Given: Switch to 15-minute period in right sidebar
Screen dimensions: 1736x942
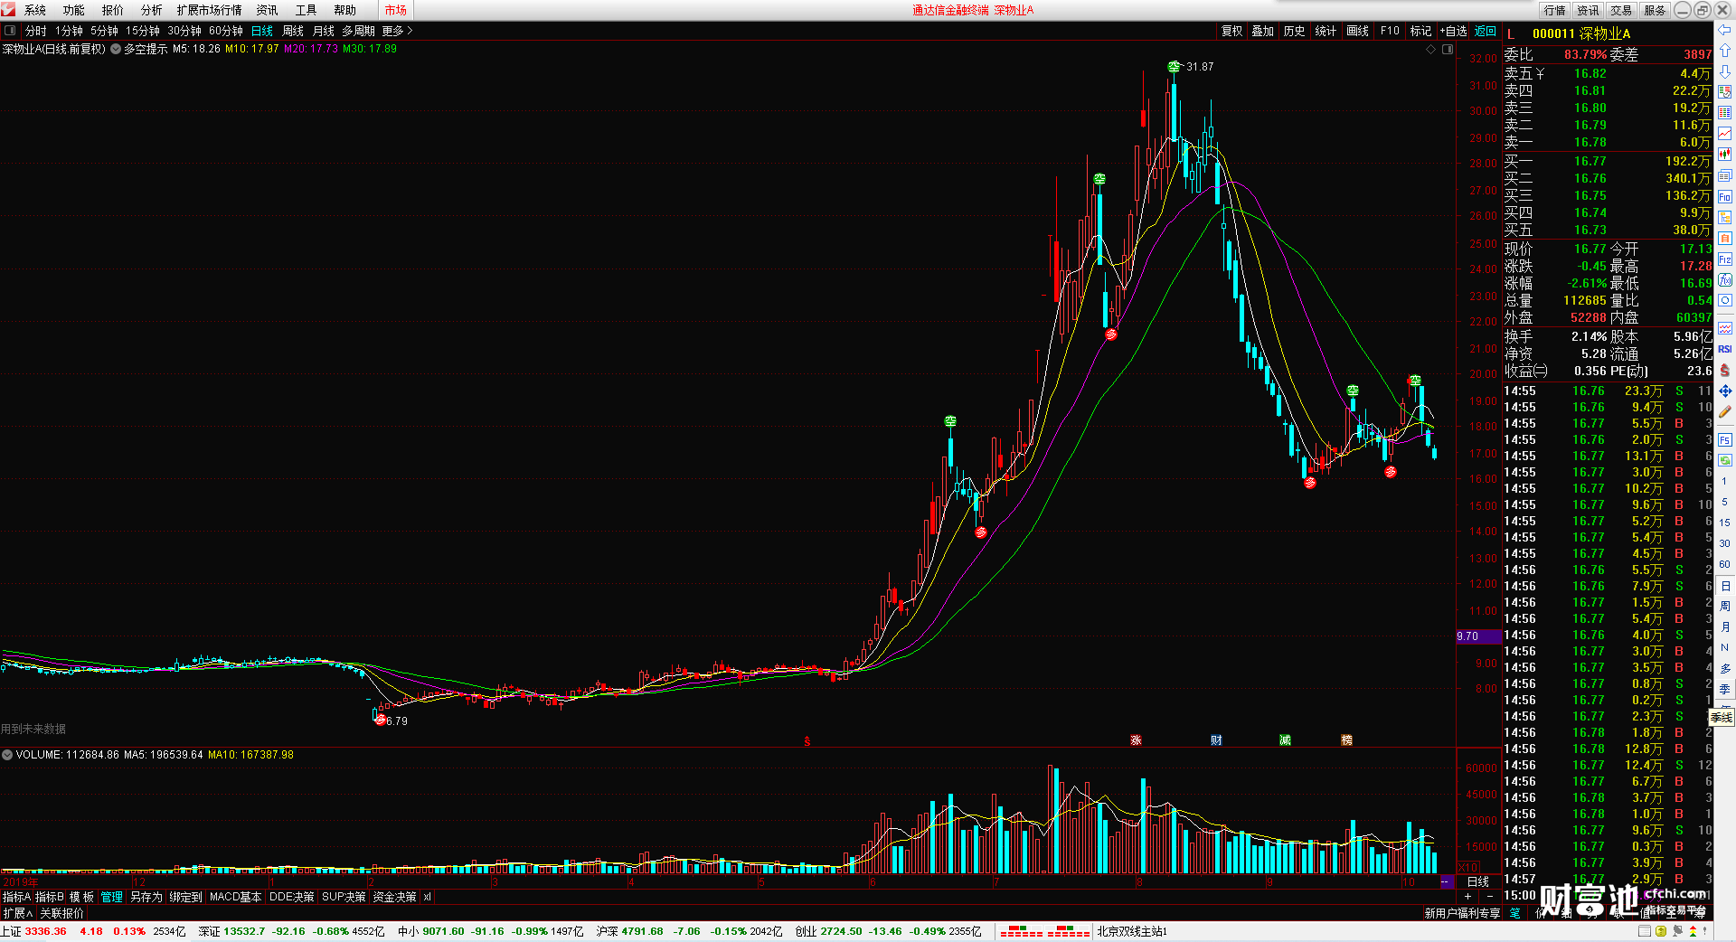Looking at the screenshot, I should tap(1724, 523).
